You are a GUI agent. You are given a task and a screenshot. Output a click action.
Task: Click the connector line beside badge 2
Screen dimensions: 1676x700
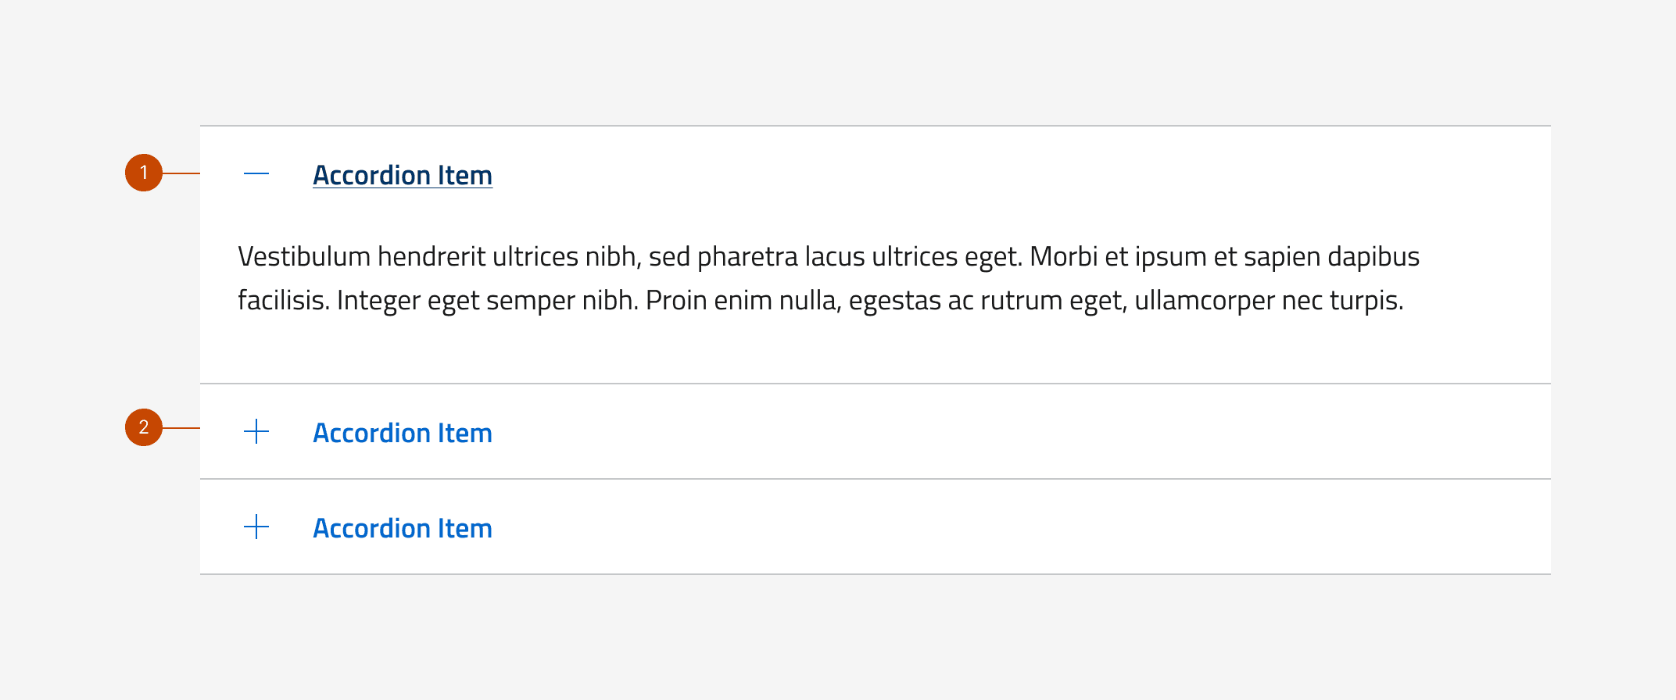(181, 427)
